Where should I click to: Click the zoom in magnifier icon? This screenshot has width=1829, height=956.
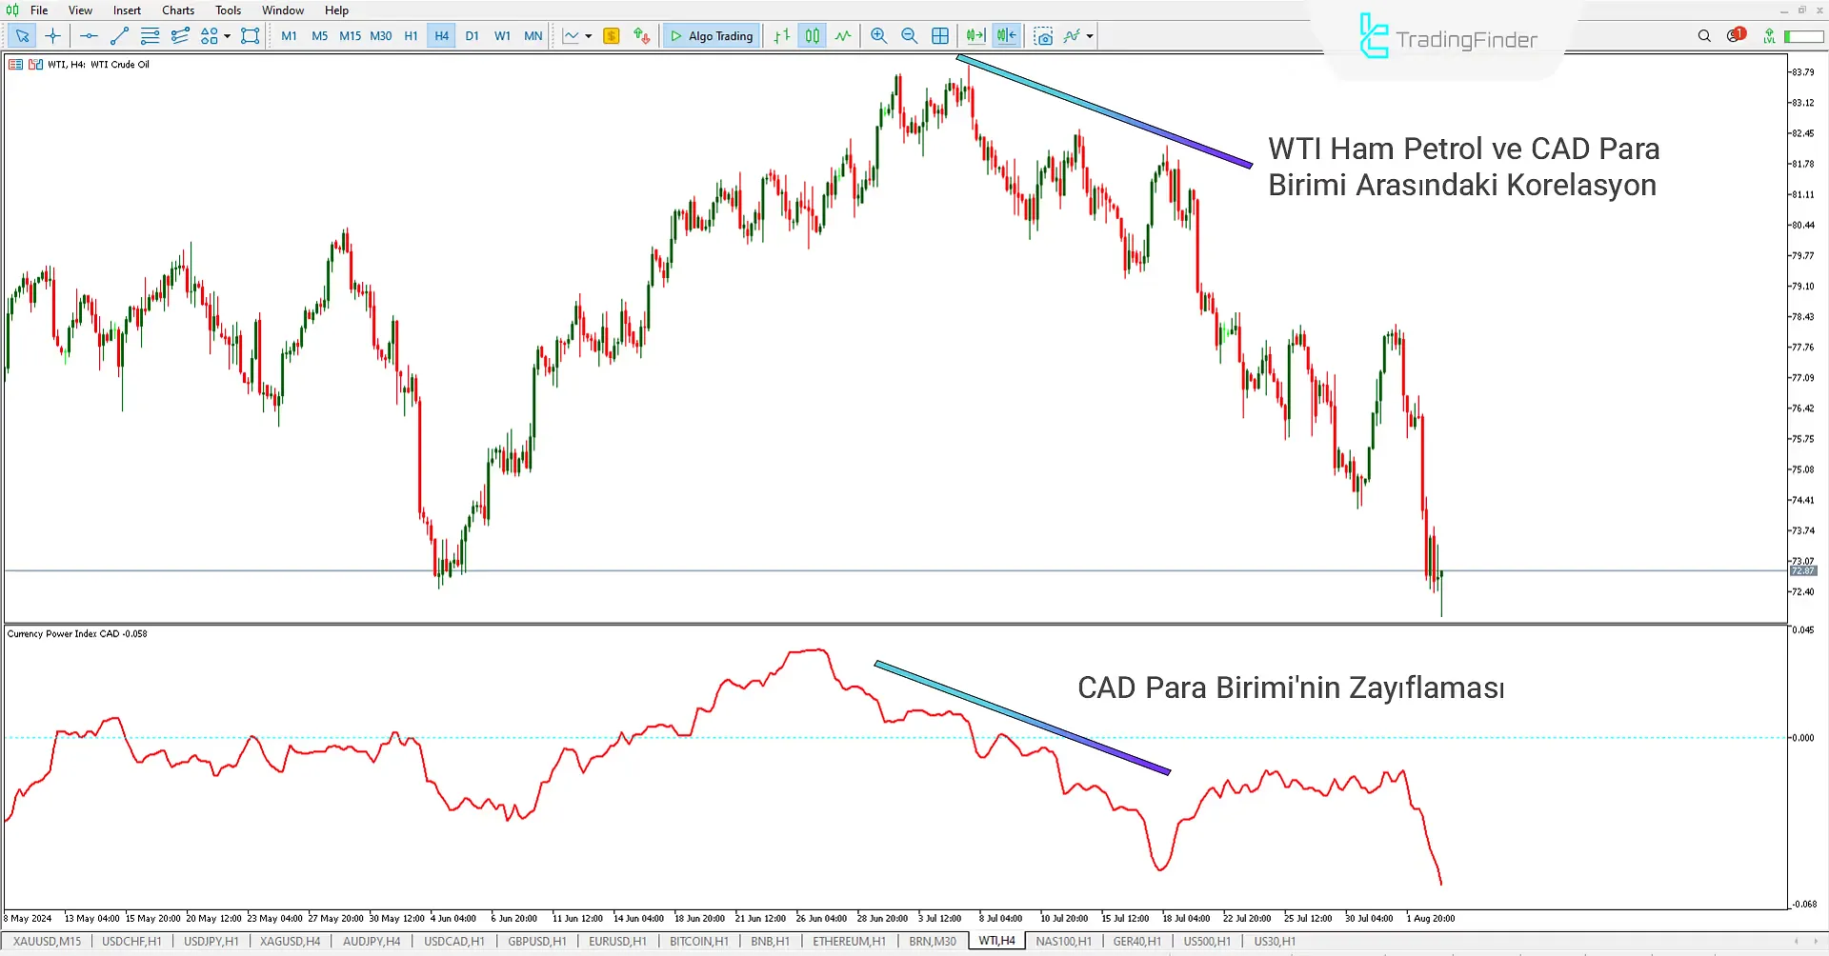click(x=878, y=36)
